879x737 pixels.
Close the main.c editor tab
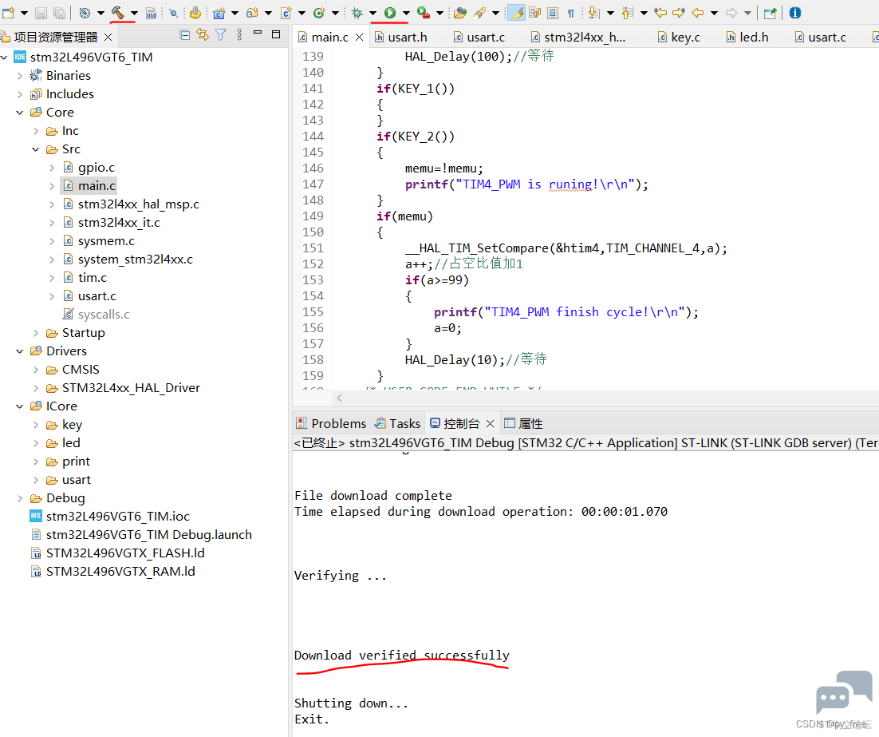pyautogui.click(x=359, y=37)
